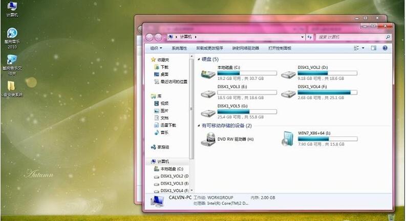Click 工作组: WORKGROUP in the details pane
This screenshot has height=221, width=406.
coord(213,197)
